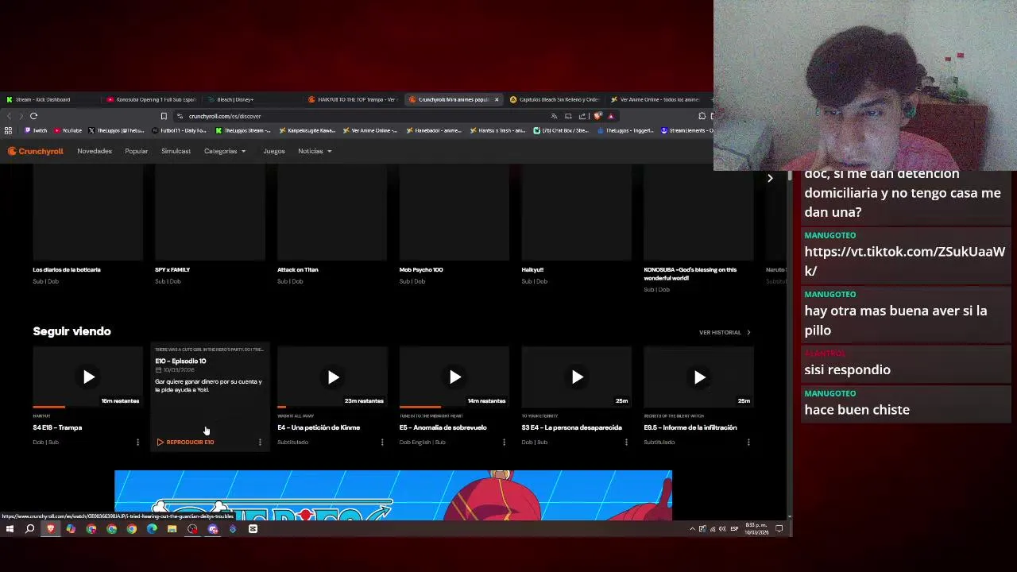Click the volume icon in system tray
The width and height of the screenshot is (1017, 572).
[721, 529]
